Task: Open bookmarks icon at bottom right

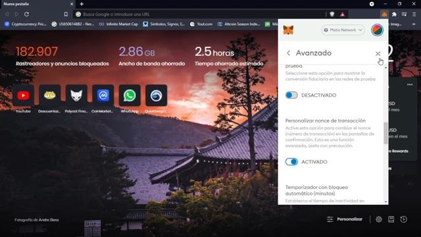Action: pyautogui.click(x=391, y=219)
